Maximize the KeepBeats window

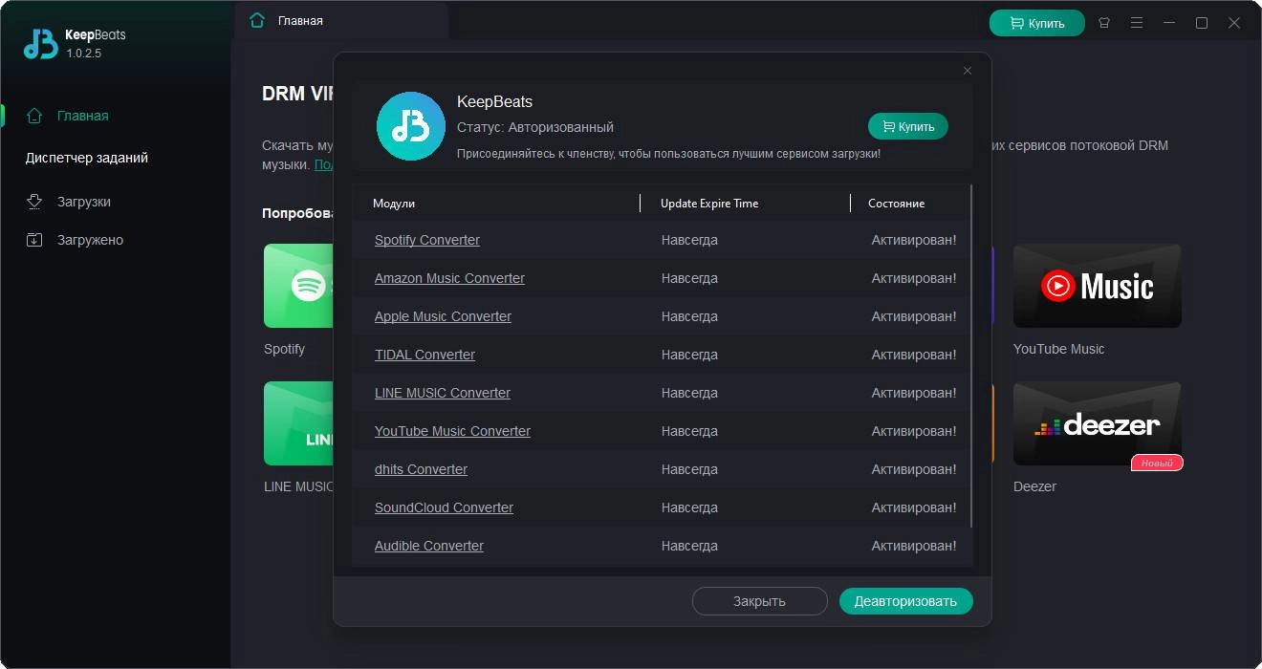tap(1202, 22)
